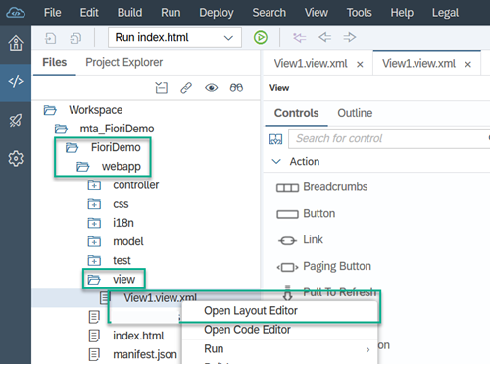Click the collapse all tree icon
The width and height of the screenshot is (490, 365).
coord(161,88)
